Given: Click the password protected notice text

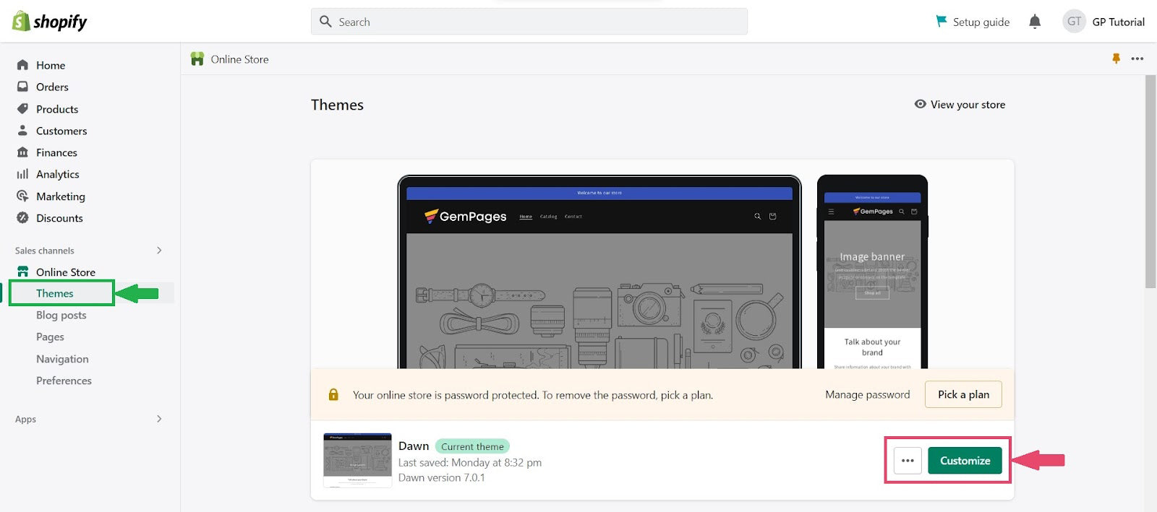Looking at the screenshot, I should pyautogui.click(x=533, y=395).
